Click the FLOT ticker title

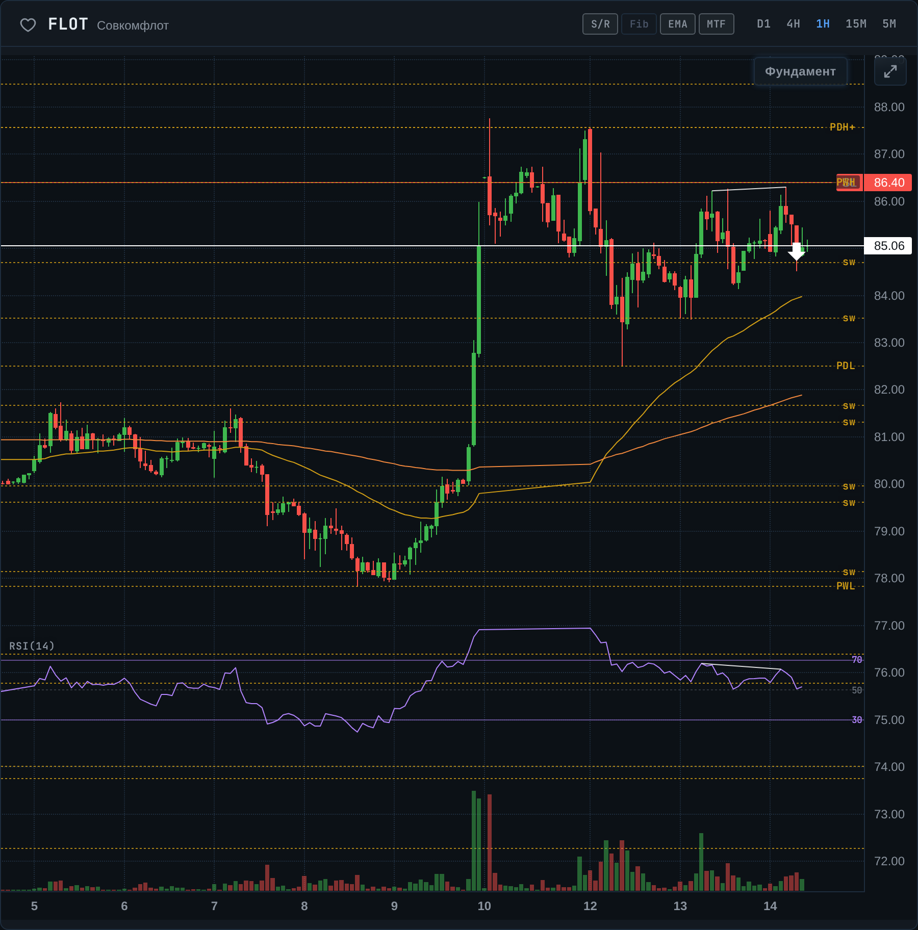point(68,24)
